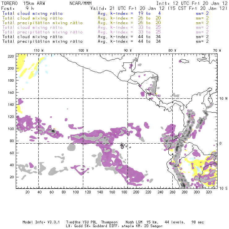Select the pink "Total cloud mixing ratio" legend line

tap(32, 28)
